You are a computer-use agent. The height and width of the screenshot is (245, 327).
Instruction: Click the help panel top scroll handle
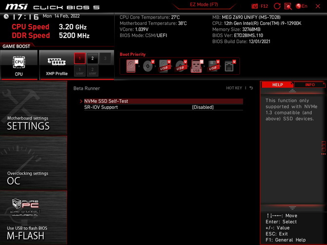click(x=292, y=90)
